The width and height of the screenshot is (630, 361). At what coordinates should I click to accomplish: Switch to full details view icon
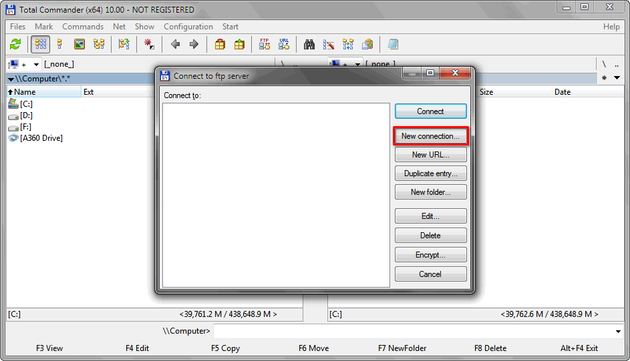tap(59, 44)
